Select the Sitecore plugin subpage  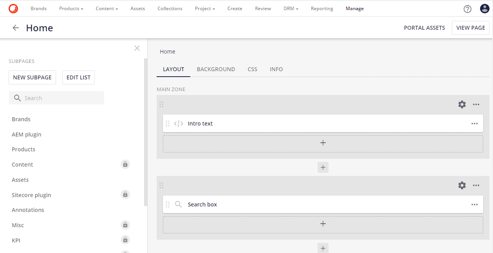pos(31,195)
